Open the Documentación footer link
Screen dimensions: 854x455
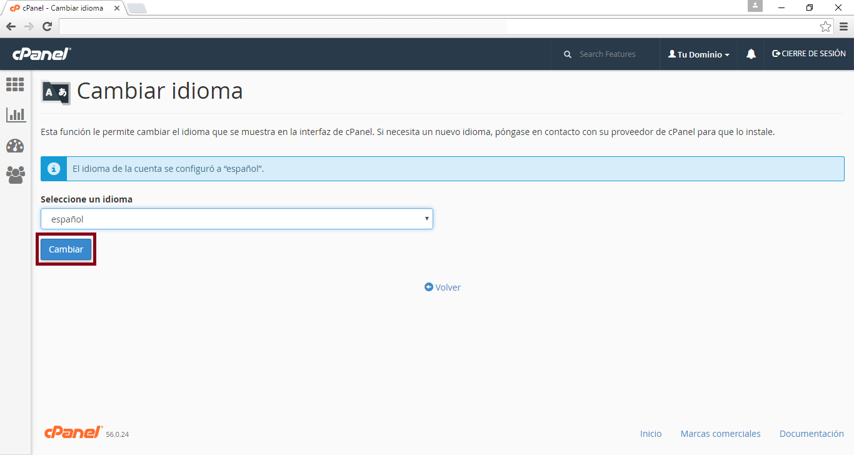coord(811,434)
